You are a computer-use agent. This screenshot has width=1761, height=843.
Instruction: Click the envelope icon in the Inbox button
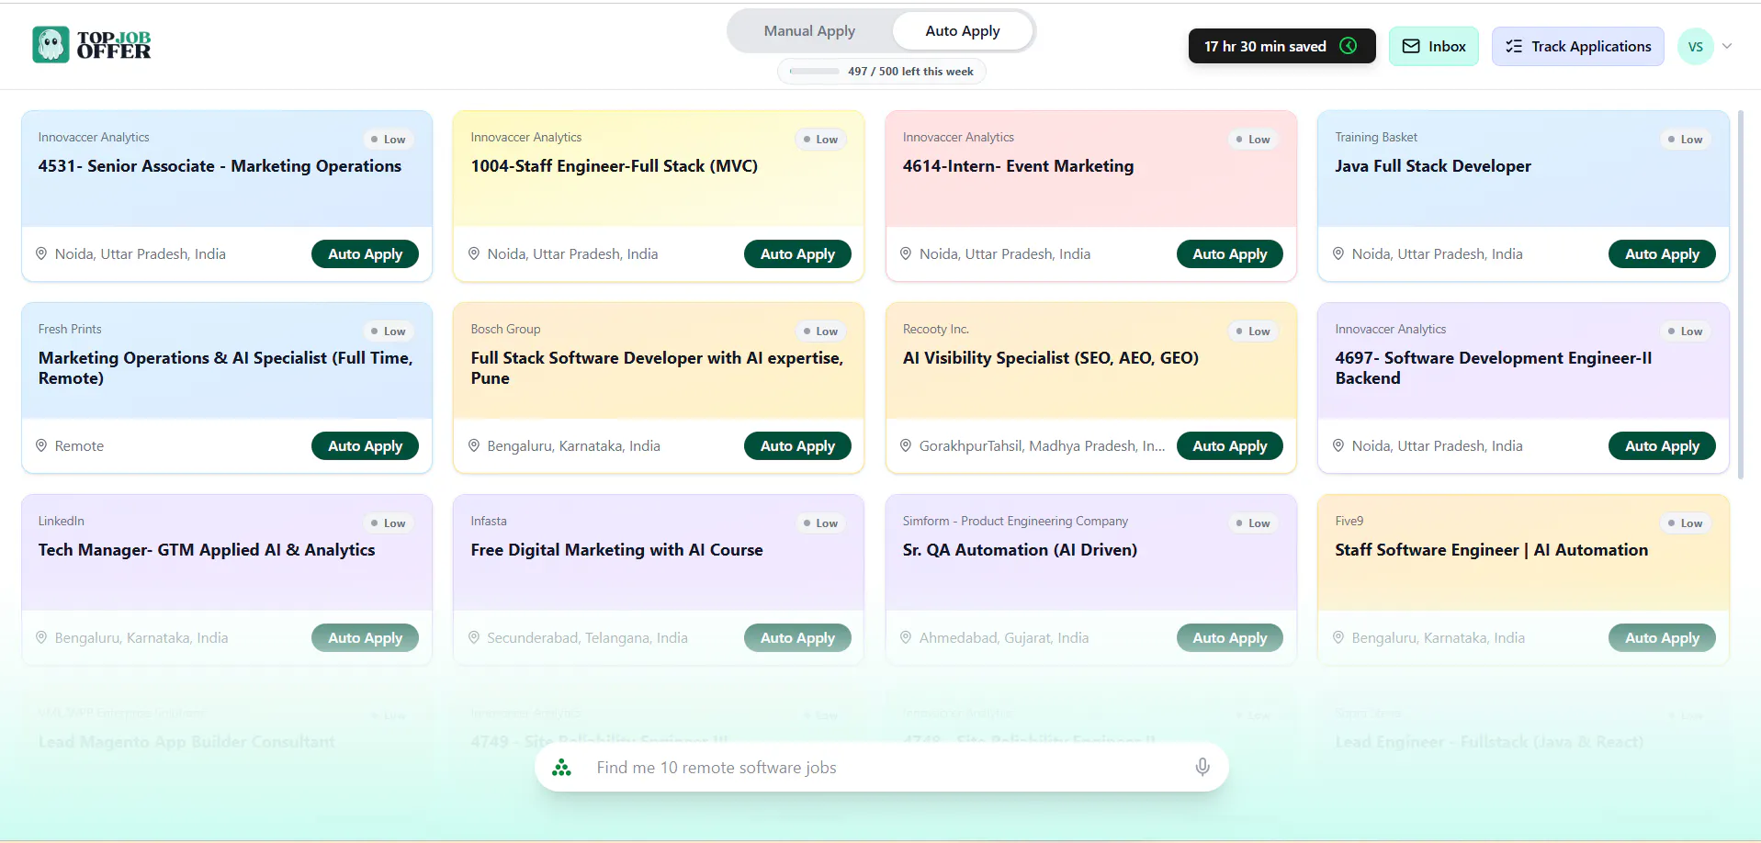tap(1411, 46)
